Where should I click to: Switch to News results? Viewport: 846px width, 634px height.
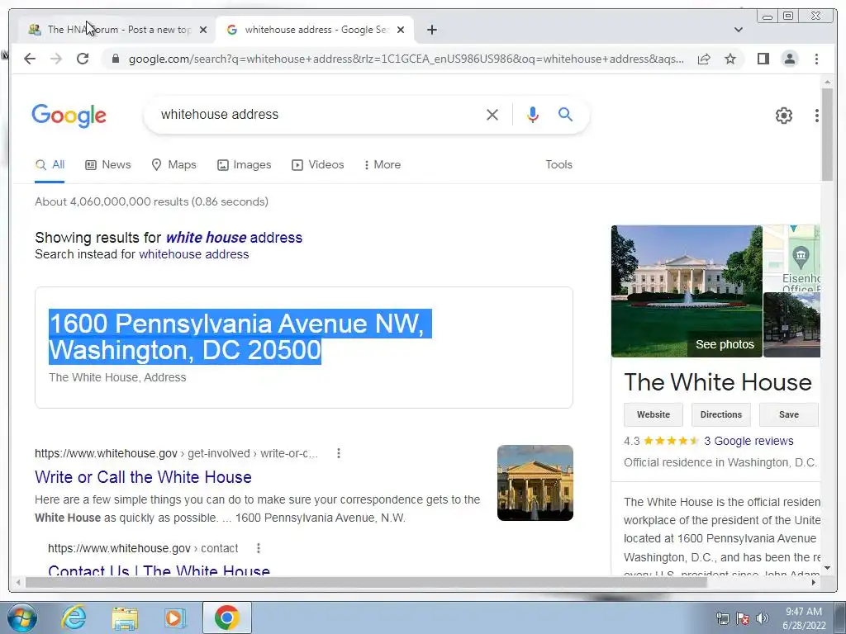tap(108, 165)
